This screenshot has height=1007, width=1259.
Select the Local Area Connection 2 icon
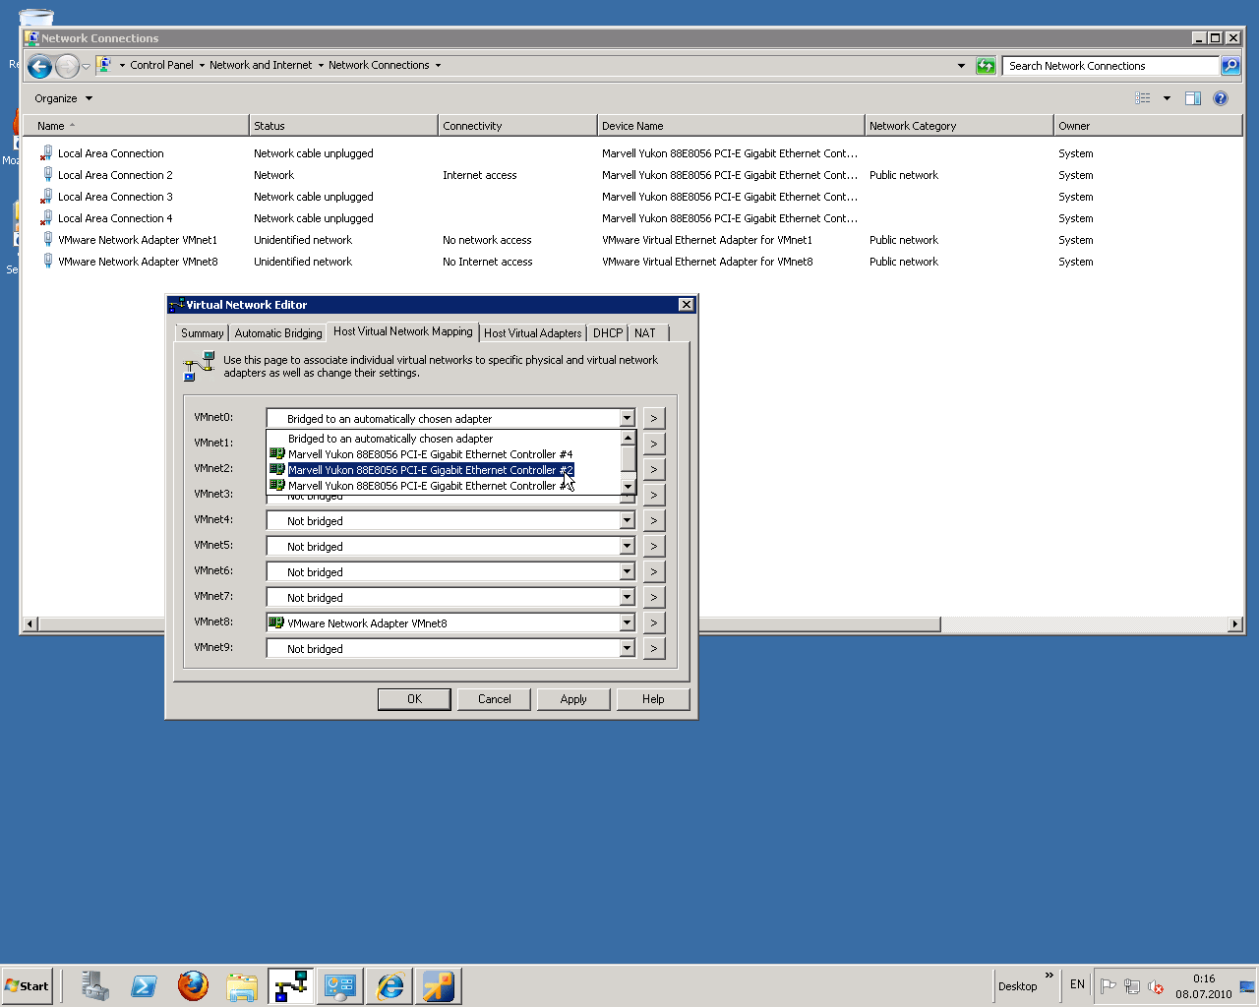click(46, 175)
